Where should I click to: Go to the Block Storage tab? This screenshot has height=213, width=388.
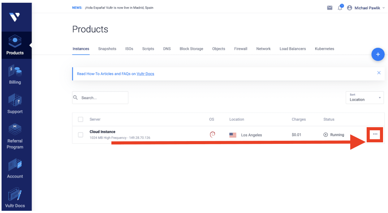point(192,49)
